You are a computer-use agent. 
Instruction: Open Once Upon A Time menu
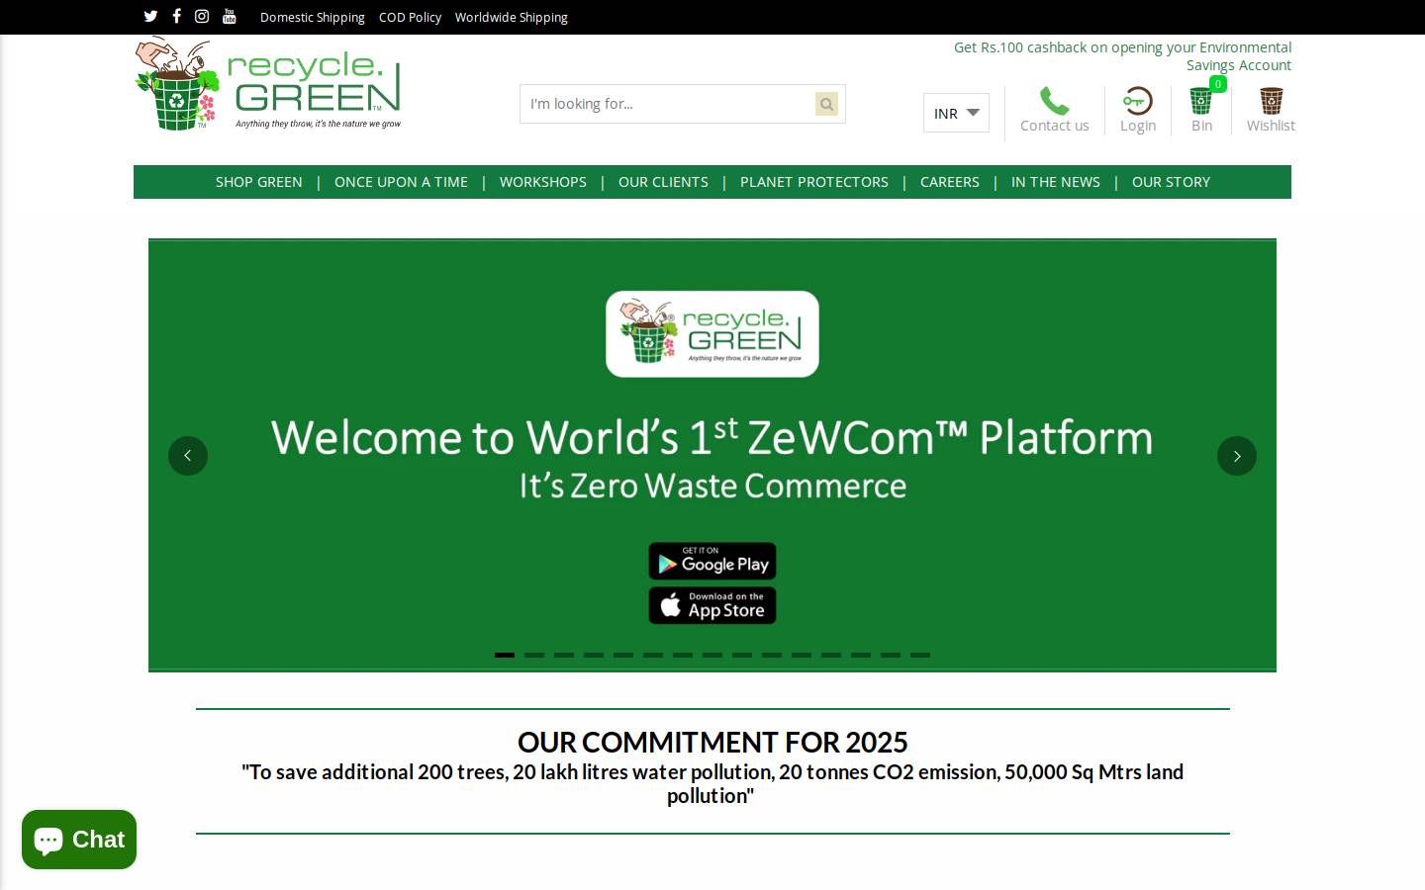point(401,182)
